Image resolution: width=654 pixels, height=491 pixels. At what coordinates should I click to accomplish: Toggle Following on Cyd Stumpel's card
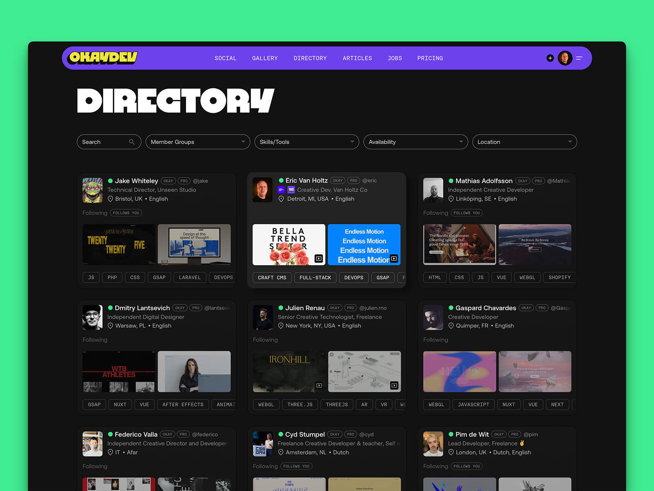[x=265, y=466]
